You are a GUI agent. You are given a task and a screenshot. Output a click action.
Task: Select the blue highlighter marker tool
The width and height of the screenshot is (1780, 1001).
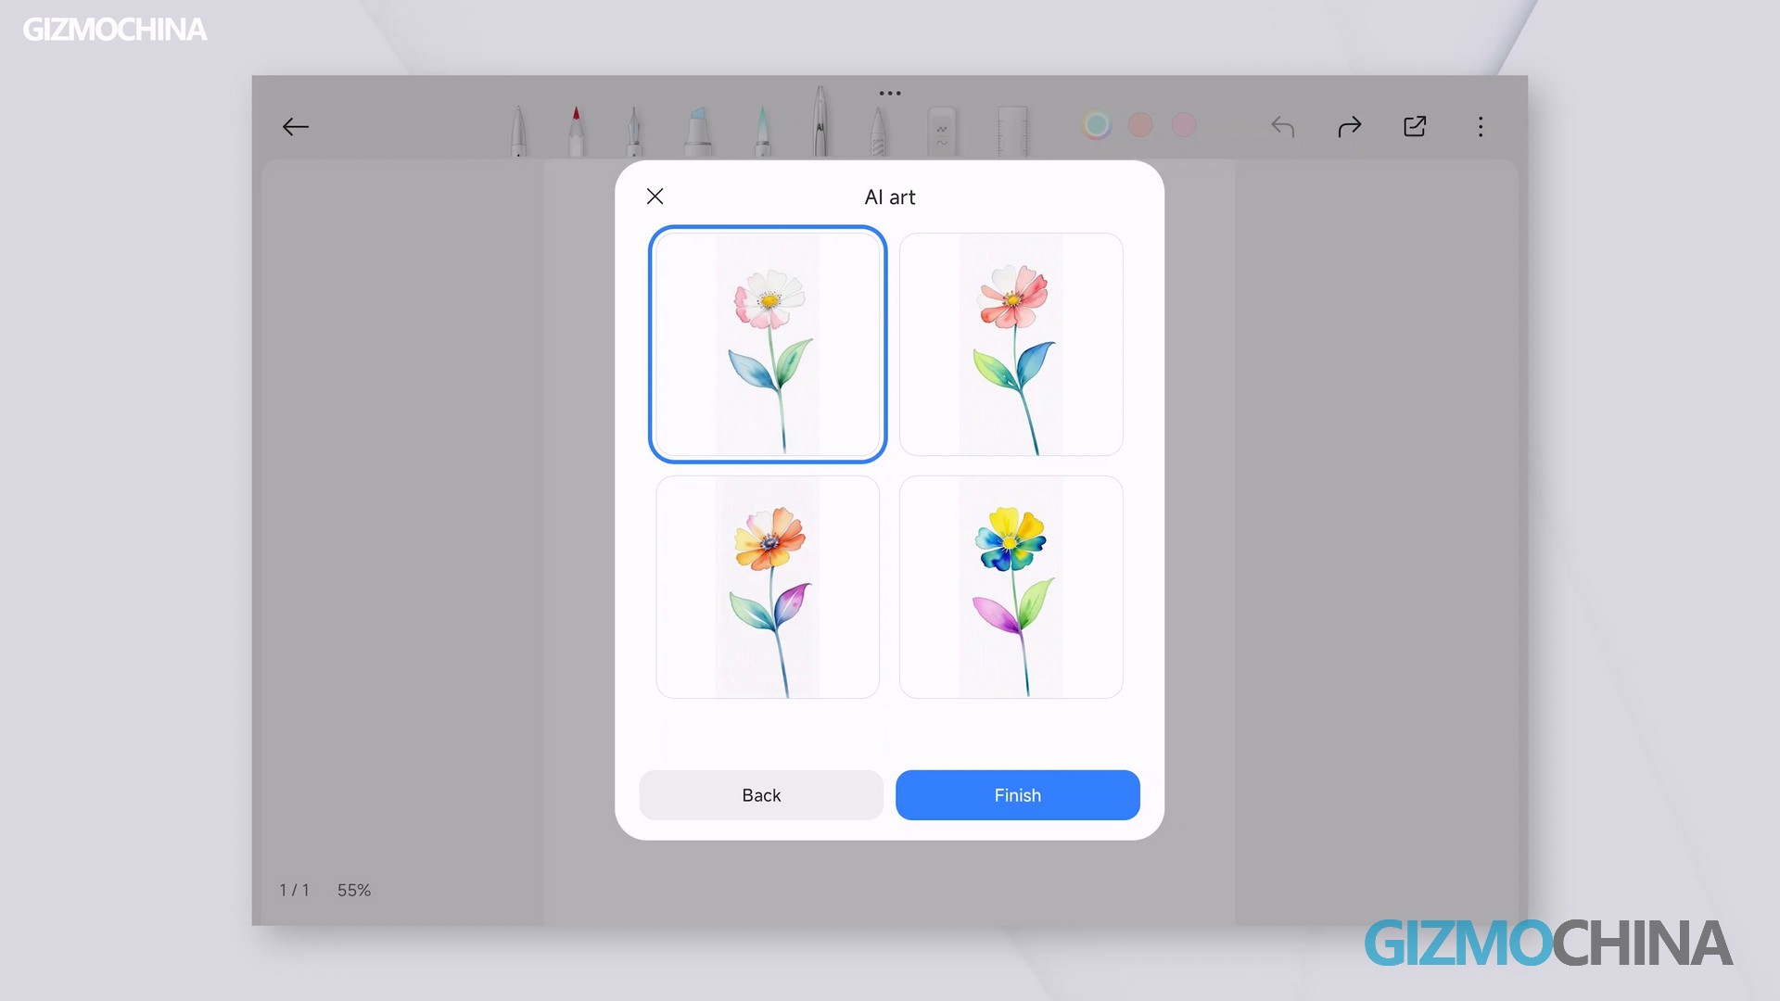click(x=698, y=131)
